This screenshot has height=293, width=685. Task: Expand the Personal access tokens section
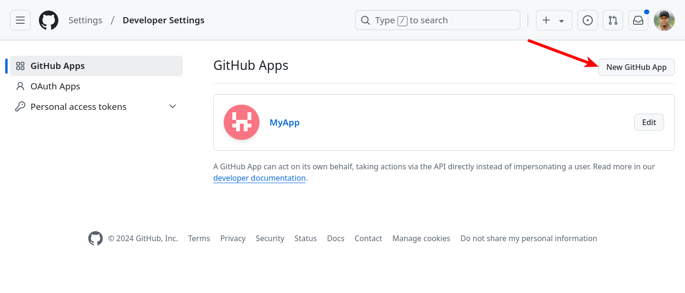tap(173, 107)
